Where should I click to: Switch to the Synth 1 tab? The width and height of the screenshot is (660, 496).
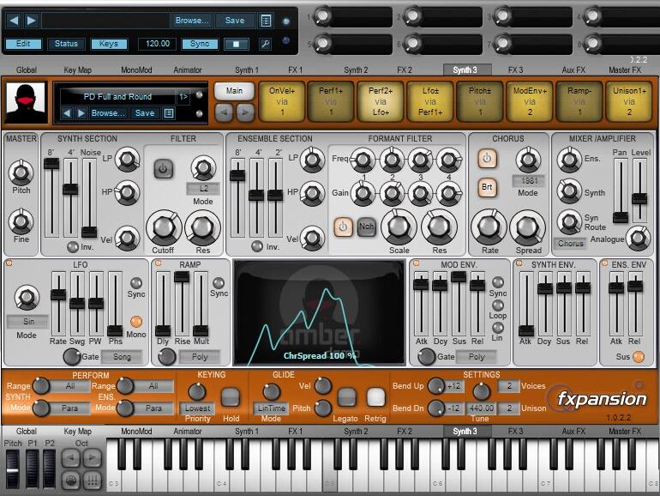tap(247, 70)
